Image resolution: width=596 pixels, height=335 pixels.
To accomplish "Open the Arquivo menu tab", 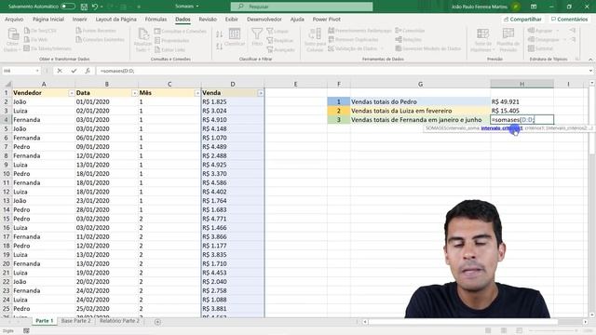I will pos(14,19).
